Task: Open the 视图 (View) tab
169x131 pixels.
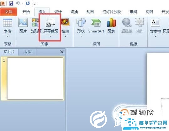Action: tap(149, 12)
